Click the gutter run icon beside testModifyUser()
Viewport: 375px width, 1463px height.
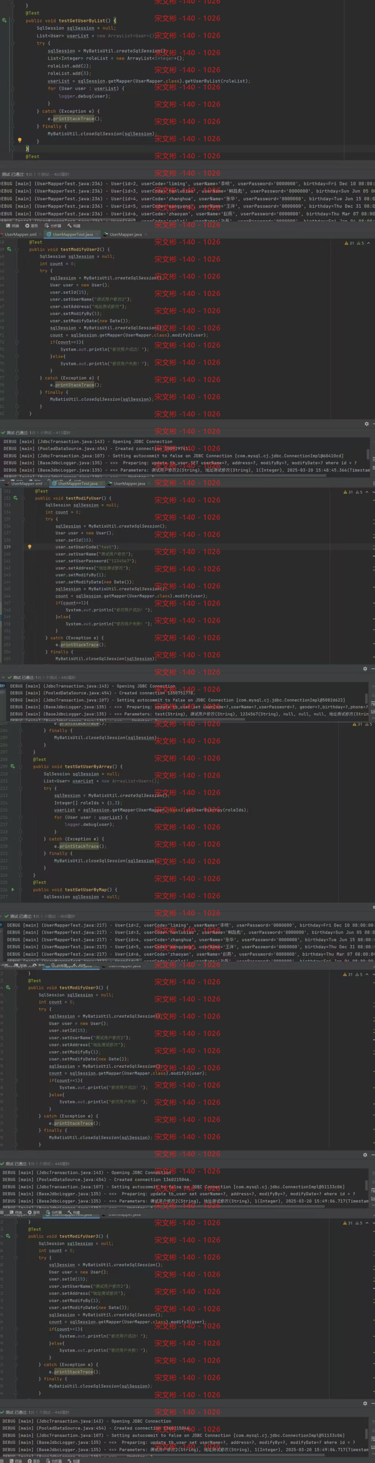[x=15, y=498]
